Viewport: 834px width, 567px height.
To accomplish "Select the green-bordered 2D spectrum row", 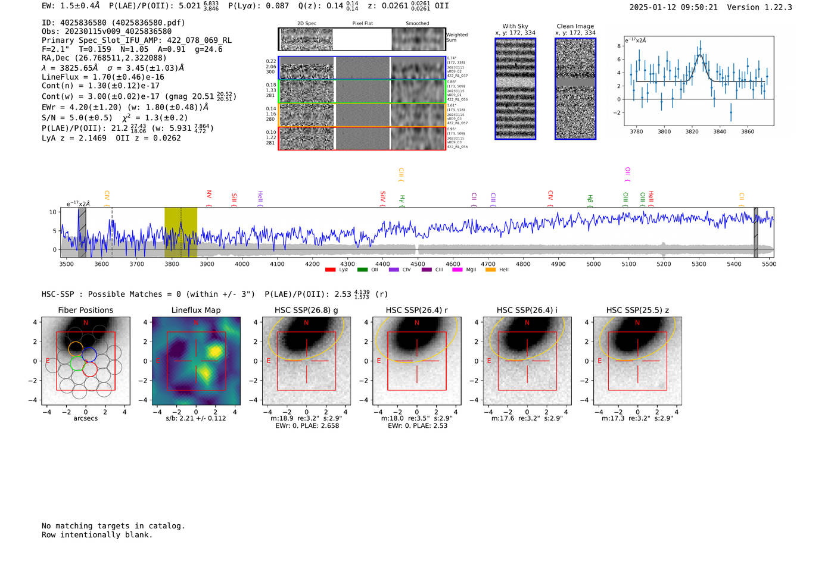I will point(362,92).
